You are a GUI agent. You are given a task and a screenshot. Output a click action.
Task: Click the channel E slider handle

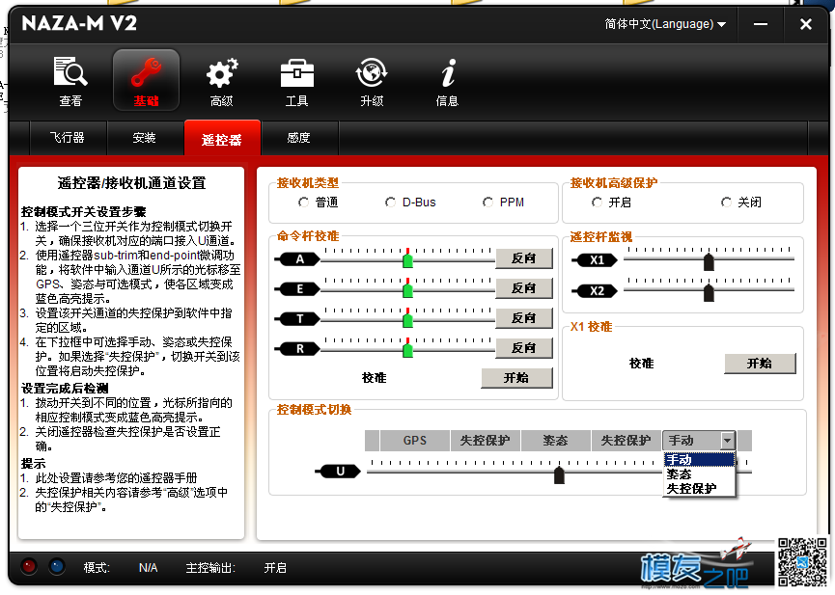(408, 289)
